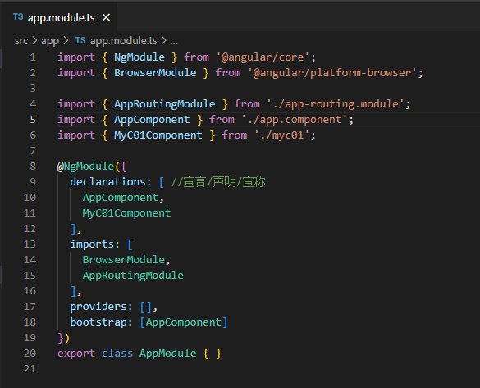Click MyC01Component in the line 6 import

(x=158, y=135)
